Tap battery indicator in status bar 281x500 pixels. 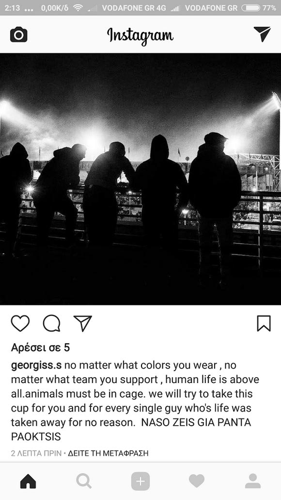tap(252, 8)
